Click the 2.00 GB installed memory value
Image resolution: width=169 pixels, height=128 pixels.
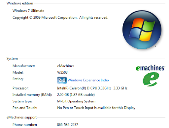click(x=76, y=95)
